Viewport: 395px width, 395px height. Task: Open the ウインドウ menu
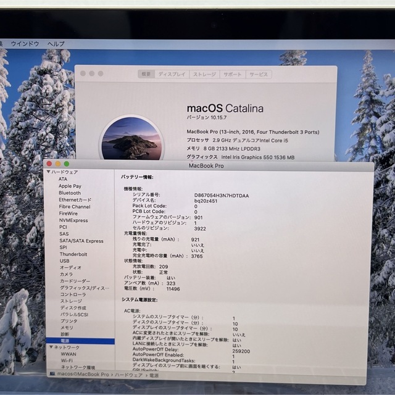(25, 44)
